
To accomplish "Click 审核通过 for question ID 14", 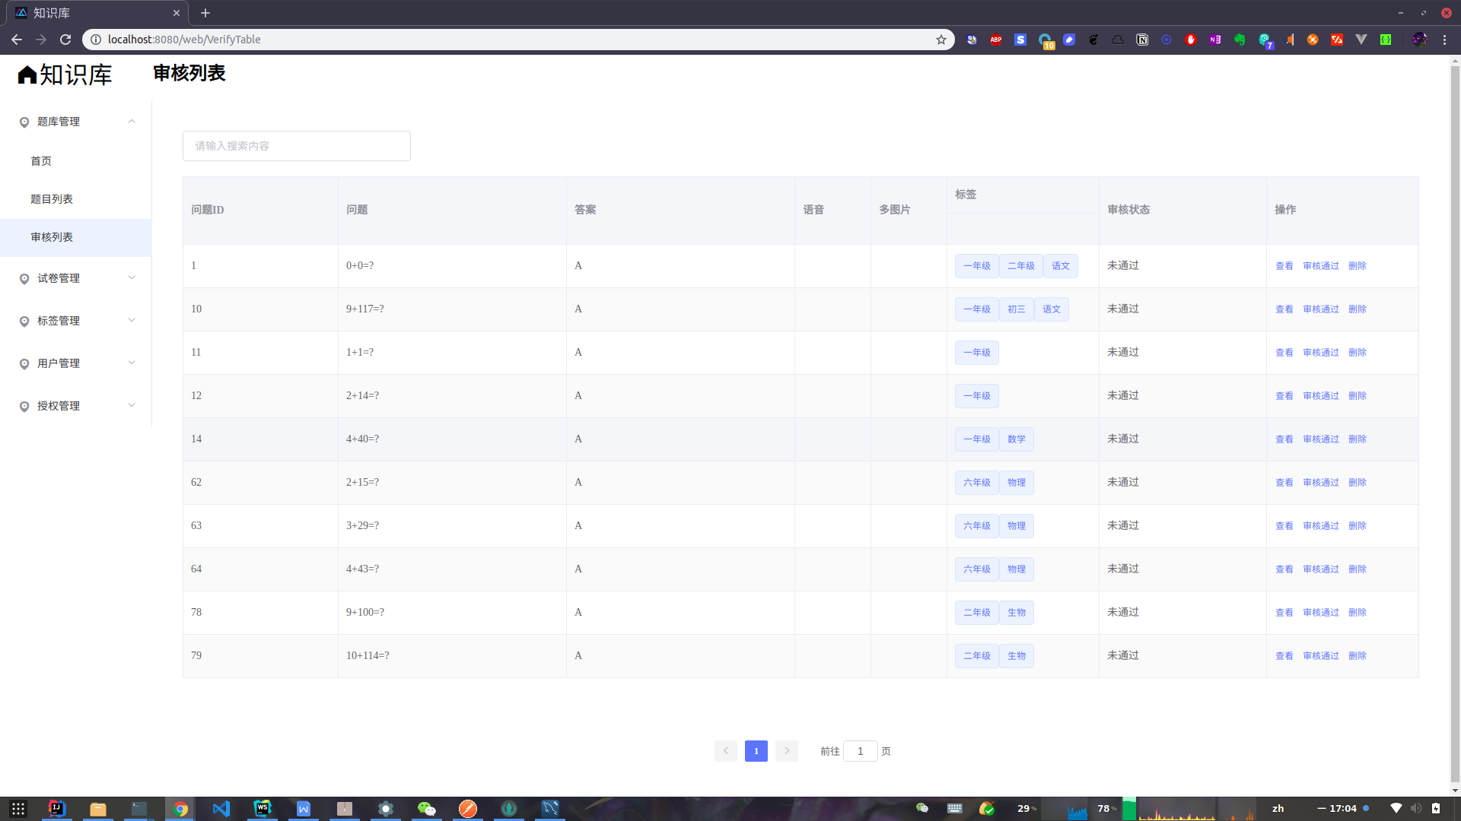I will pos(1320,439).
